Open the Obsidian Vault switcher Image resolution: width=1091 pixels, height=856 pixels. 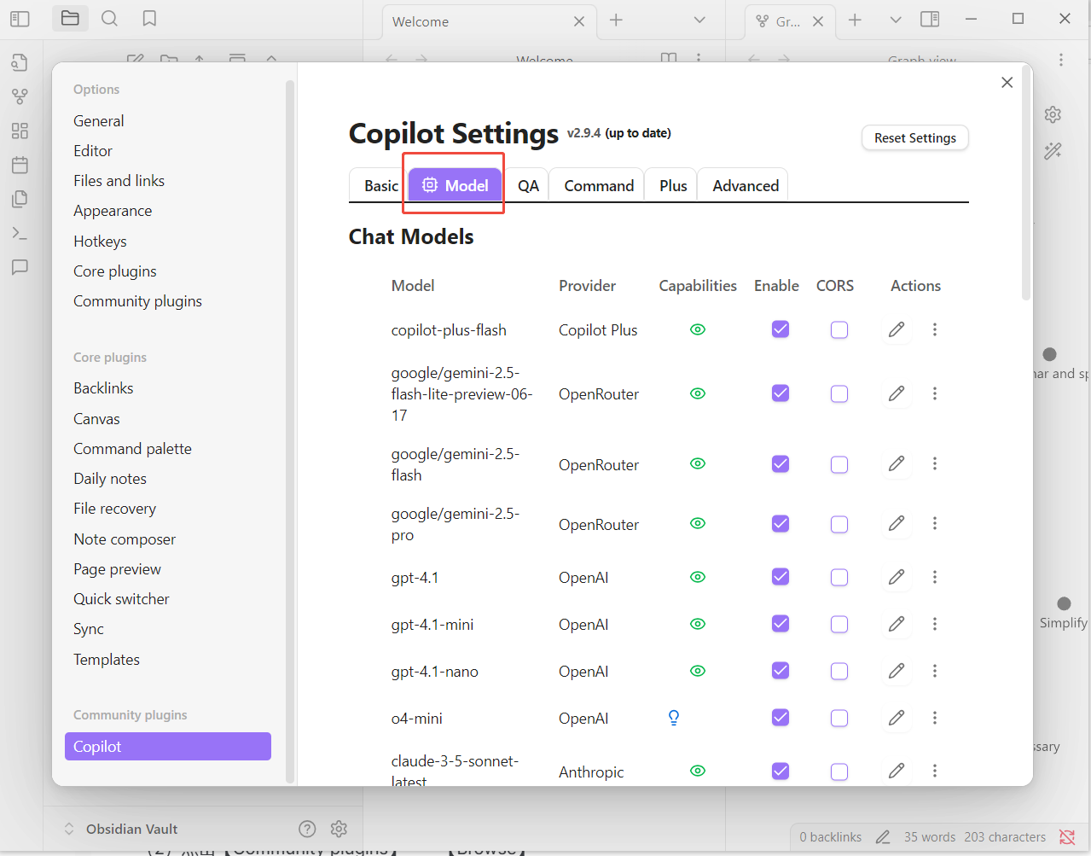121,829
